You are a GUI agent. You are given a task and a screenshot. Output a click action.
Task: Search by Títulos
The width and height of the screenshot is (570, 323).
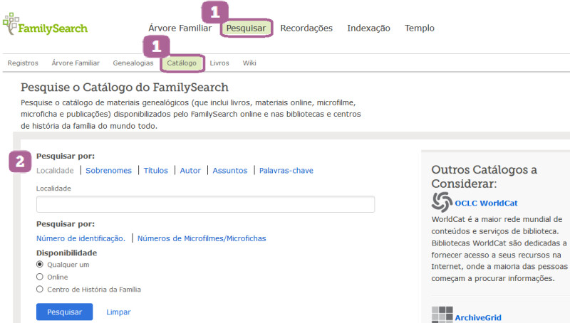[x=155, y=171]
